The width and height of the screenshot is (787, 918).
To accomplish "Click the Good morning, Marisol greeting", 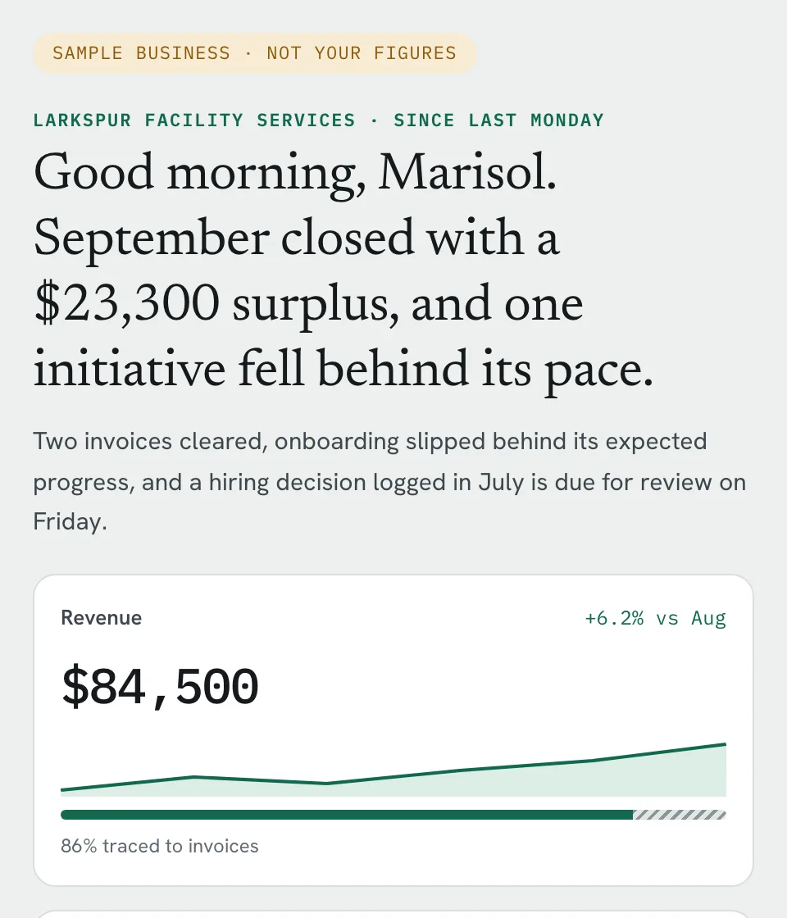I will 295,173.
